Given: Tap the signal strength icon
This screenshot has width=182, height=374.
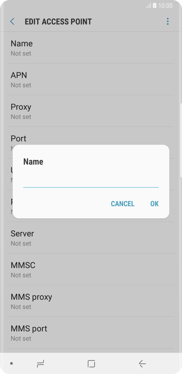Looking at the screenshot, I should coord(148,6).
